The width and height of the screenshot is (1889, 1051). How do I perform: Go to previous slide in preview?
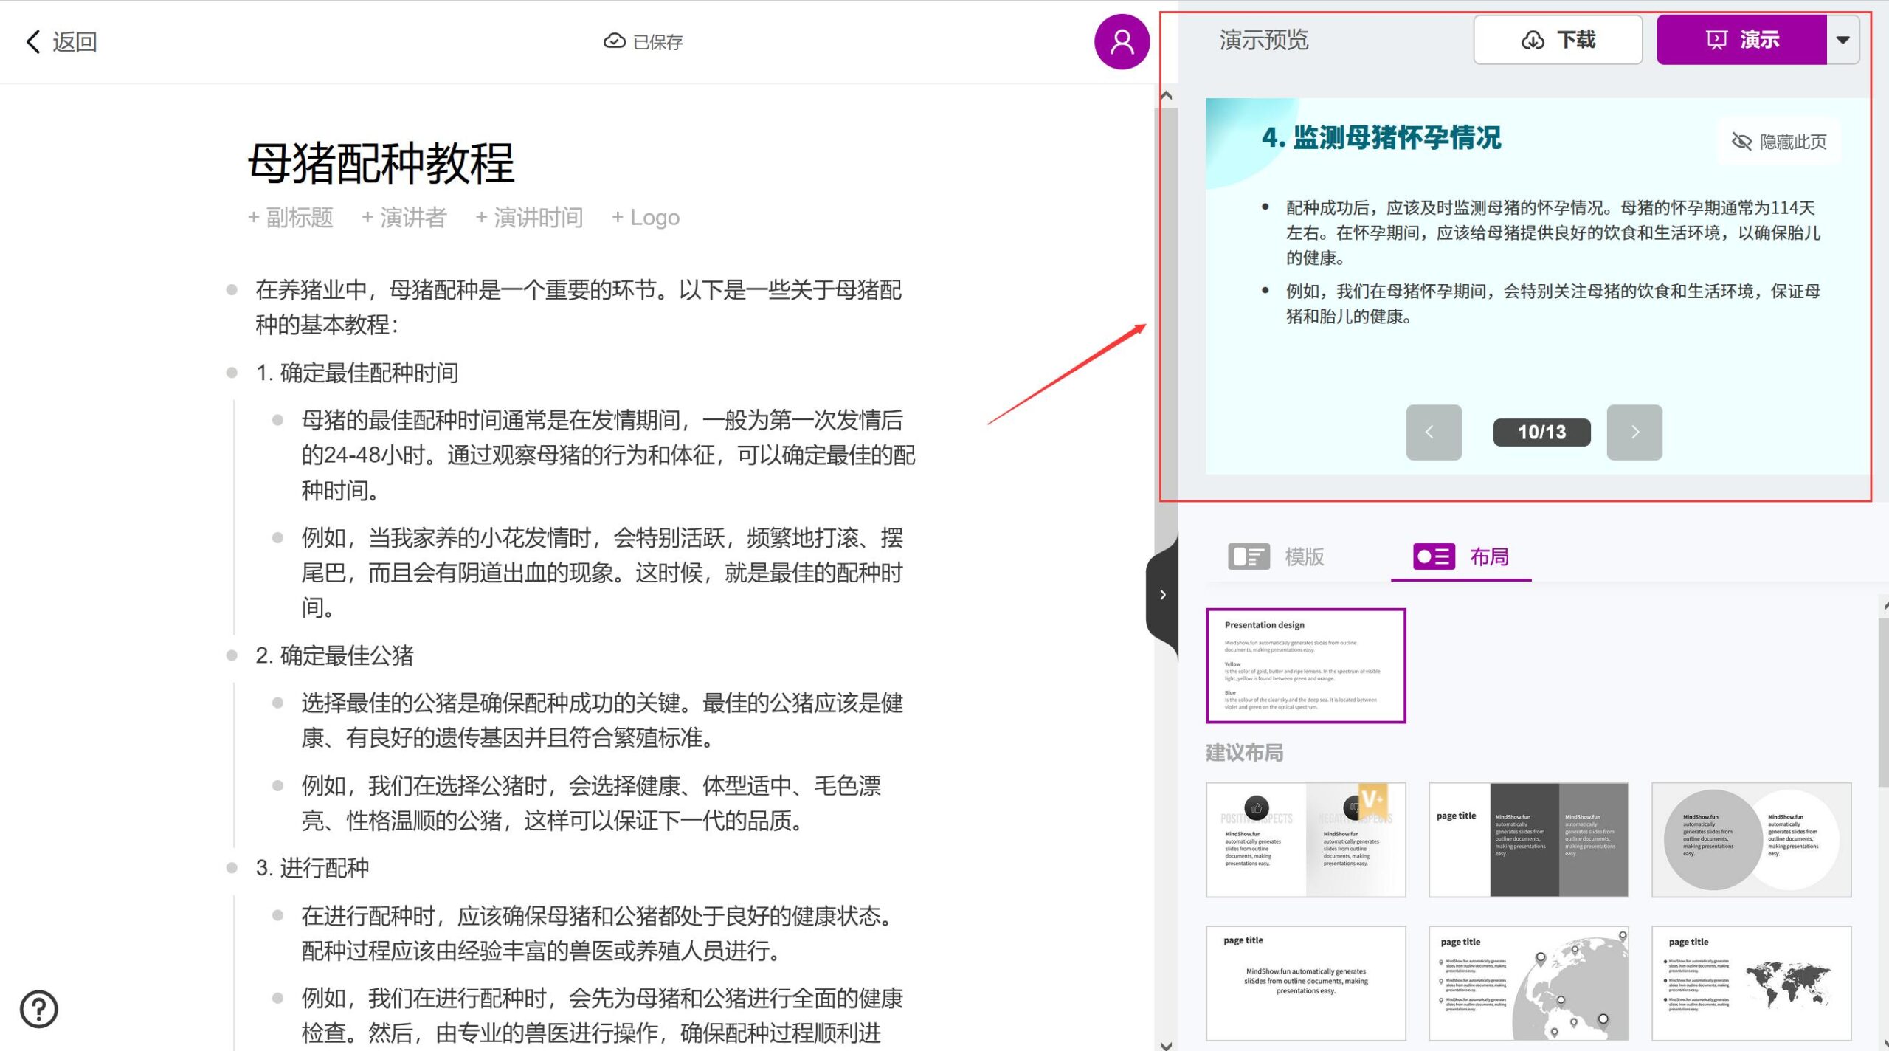pyautogui.click(x=1433, y=432)
